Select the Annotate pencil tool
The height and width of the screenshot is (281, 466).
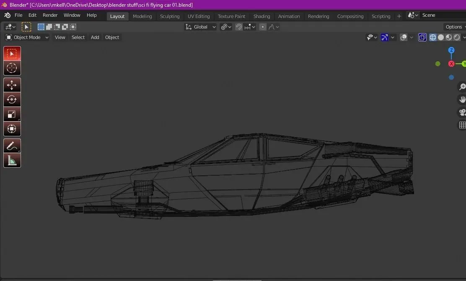tap(12, 146)
